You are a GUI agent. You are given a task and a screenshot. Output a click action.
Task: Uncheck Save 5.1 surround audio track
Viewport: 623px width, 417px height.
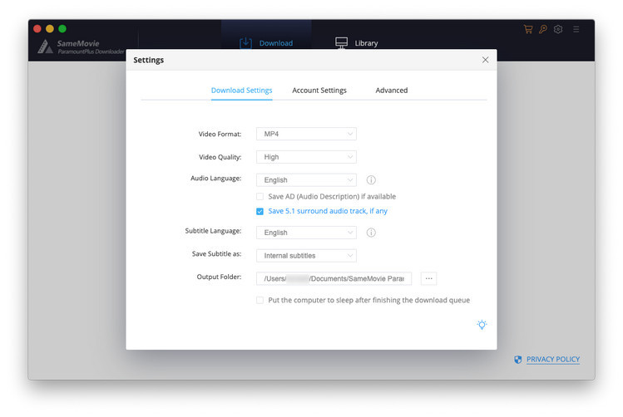tap(260, 211)
